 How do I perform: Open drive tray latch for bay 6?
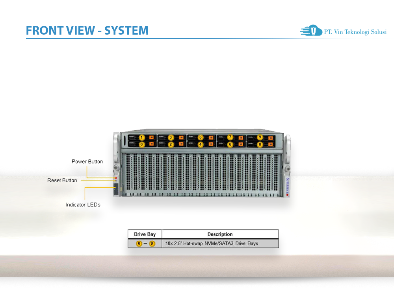click(x=240, y=144)
